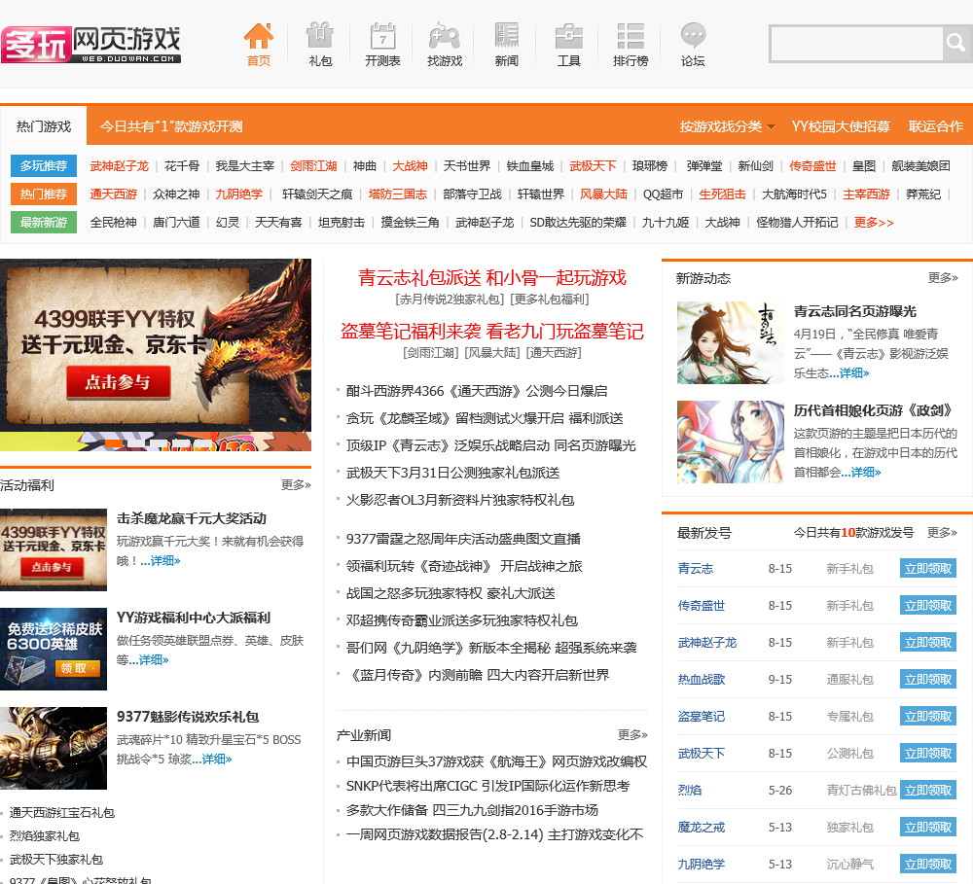The width and height of the screenshot is (973, 884).
Task: Open the 热血战歌 game name link
Action: tap(702, 679)
